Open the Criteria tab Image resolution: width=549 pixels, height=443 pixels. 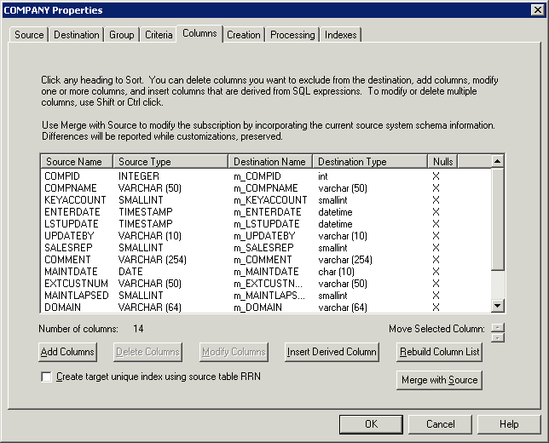click(157, 35)
